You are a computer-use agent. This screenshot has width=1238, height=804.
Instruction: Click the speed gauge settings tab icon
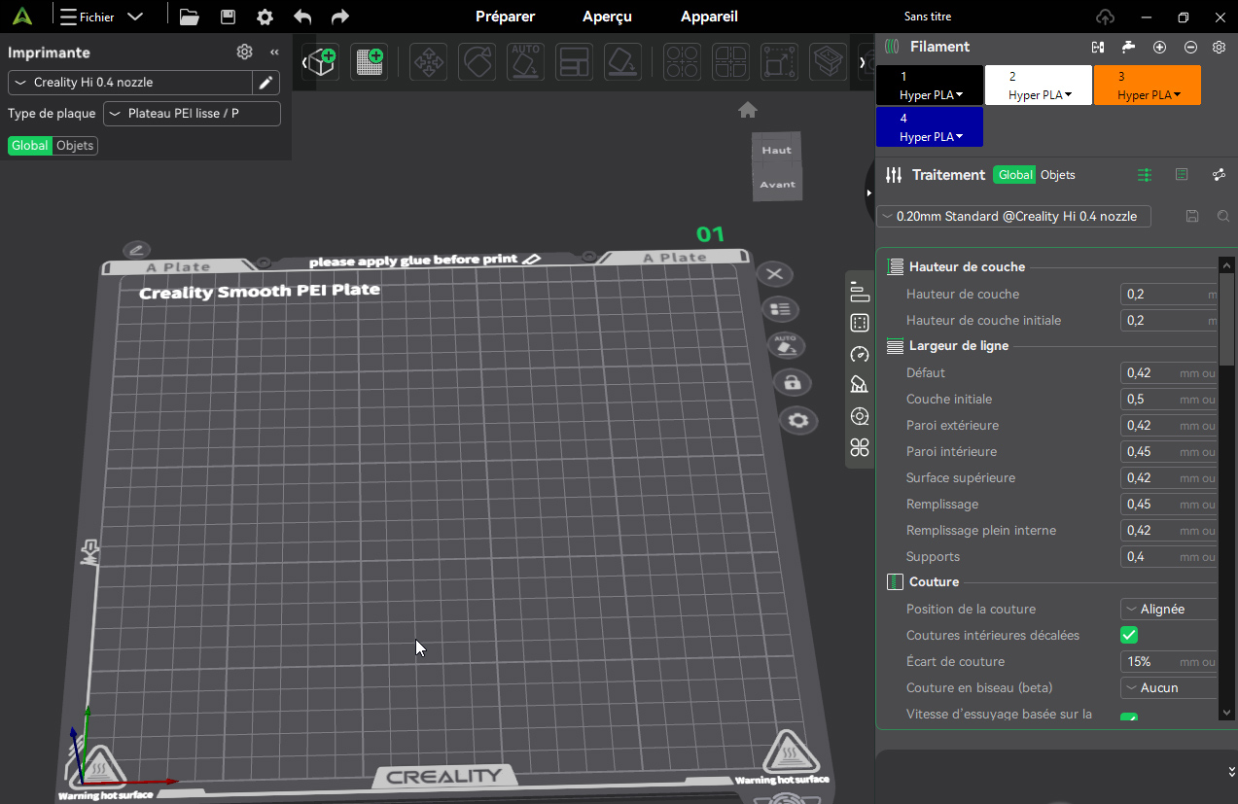pyautogui.click(x=859, y=354)
